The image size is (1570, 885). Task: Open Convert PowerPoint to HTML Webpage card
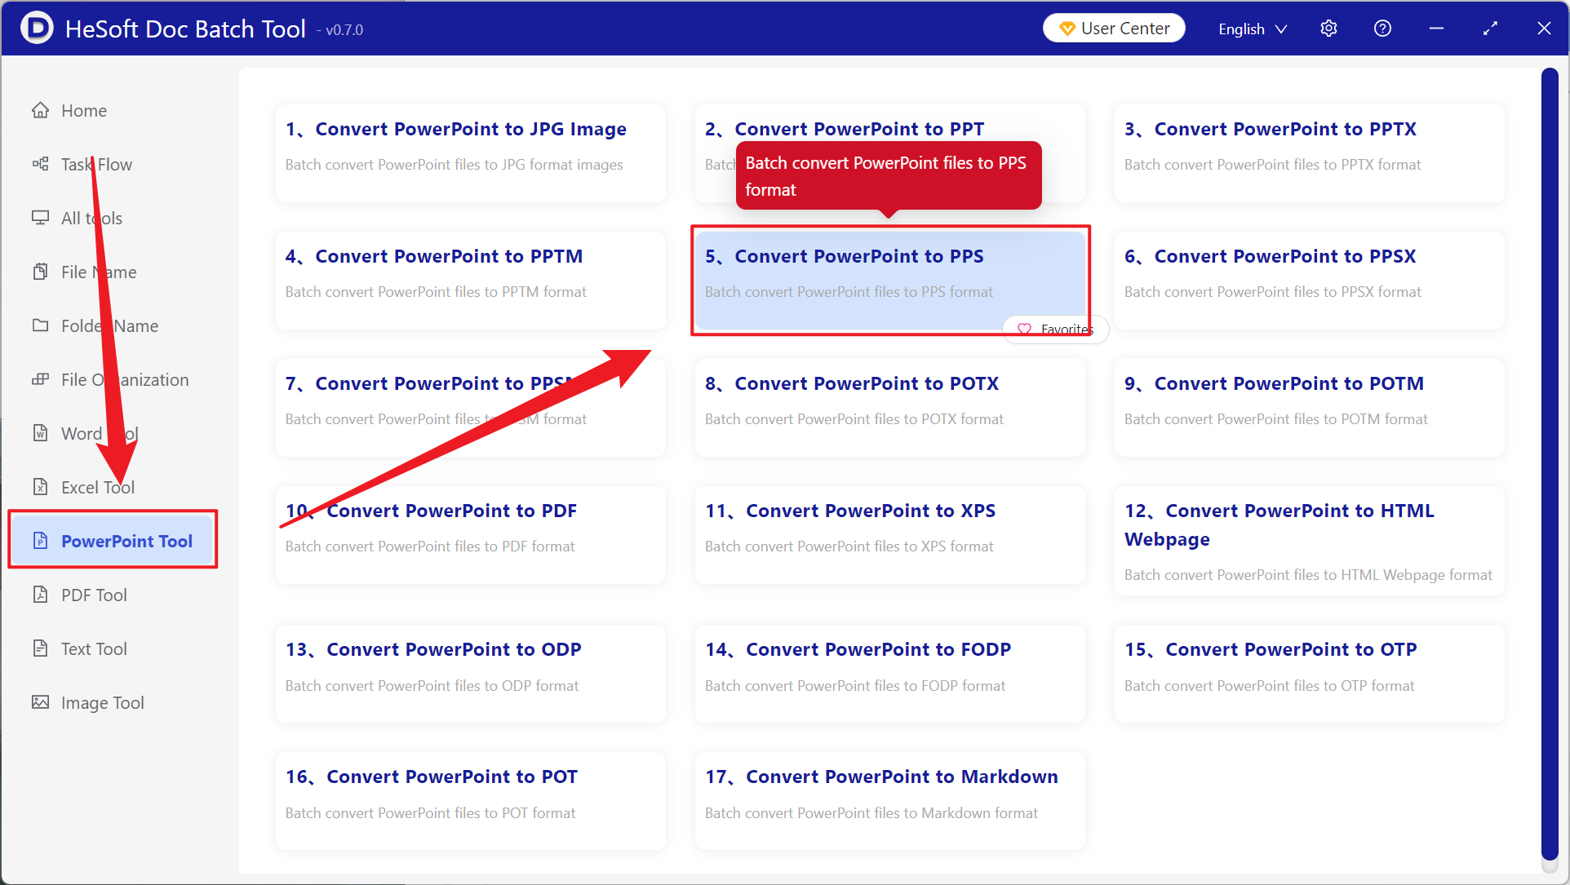[1309, 541]
